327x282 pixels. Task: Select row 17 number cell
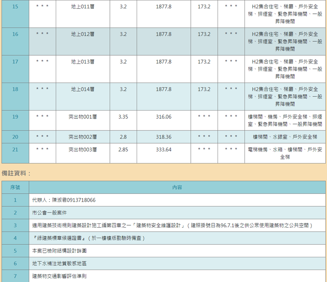click(15, 69)
